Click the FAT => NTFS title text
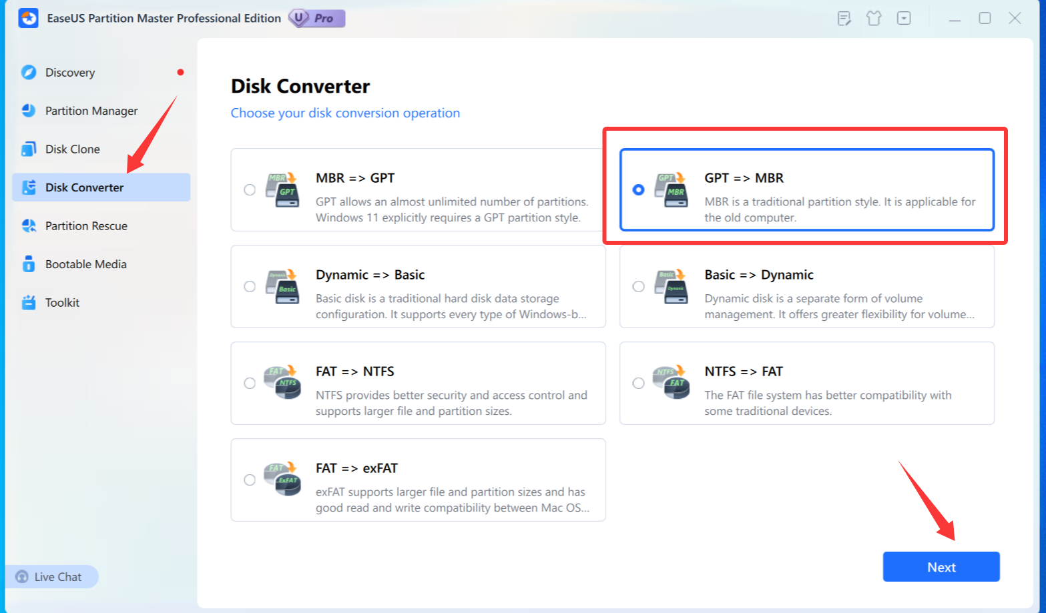This screenshot has width=1046, height=613. click(355, 372)
